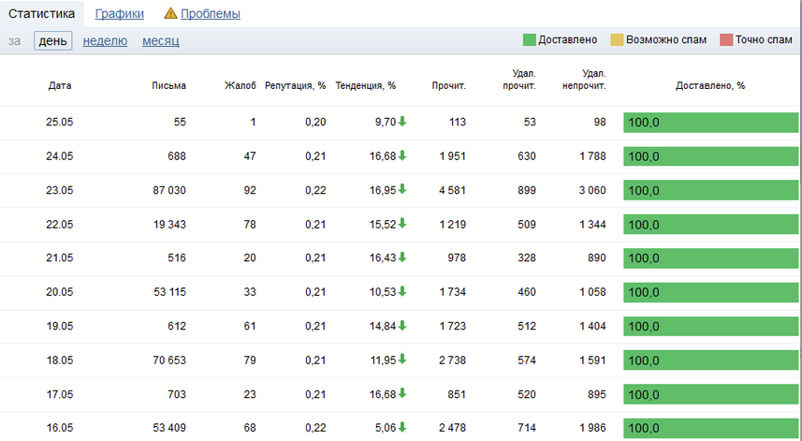Click the Тенденция, % column header

(x=366, y=85)
